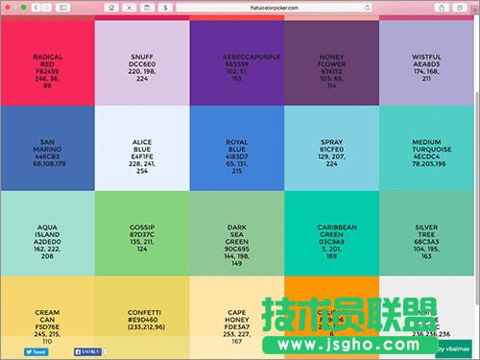Viewport: 480px width, 360px height.
Task: Click the dollar sign toolbar icon
Action: coord(165,8)
